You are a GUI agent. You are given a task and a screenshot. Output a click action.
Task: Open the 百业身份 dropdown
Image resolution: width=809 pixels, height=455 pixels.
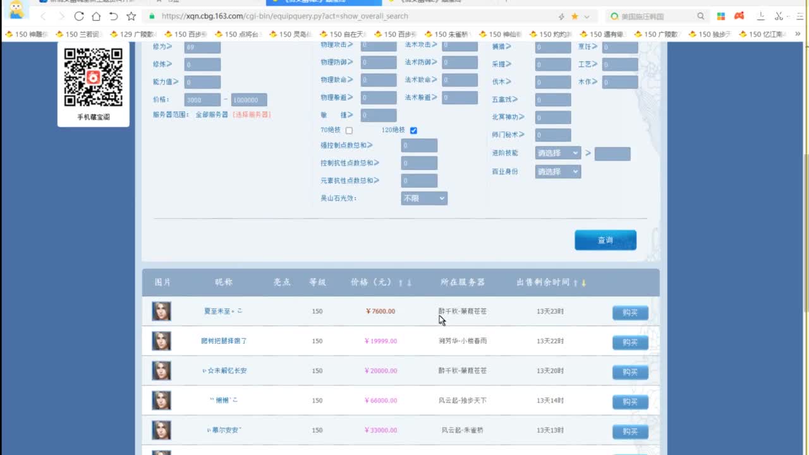point(557,172)
